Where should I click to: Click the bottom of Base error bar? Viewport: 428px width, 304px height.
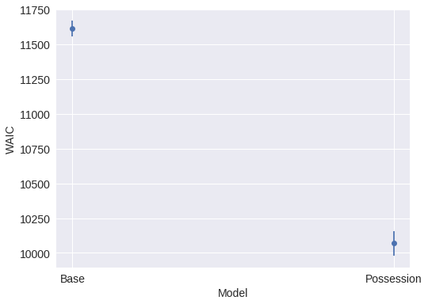click(x=72, y=36)
